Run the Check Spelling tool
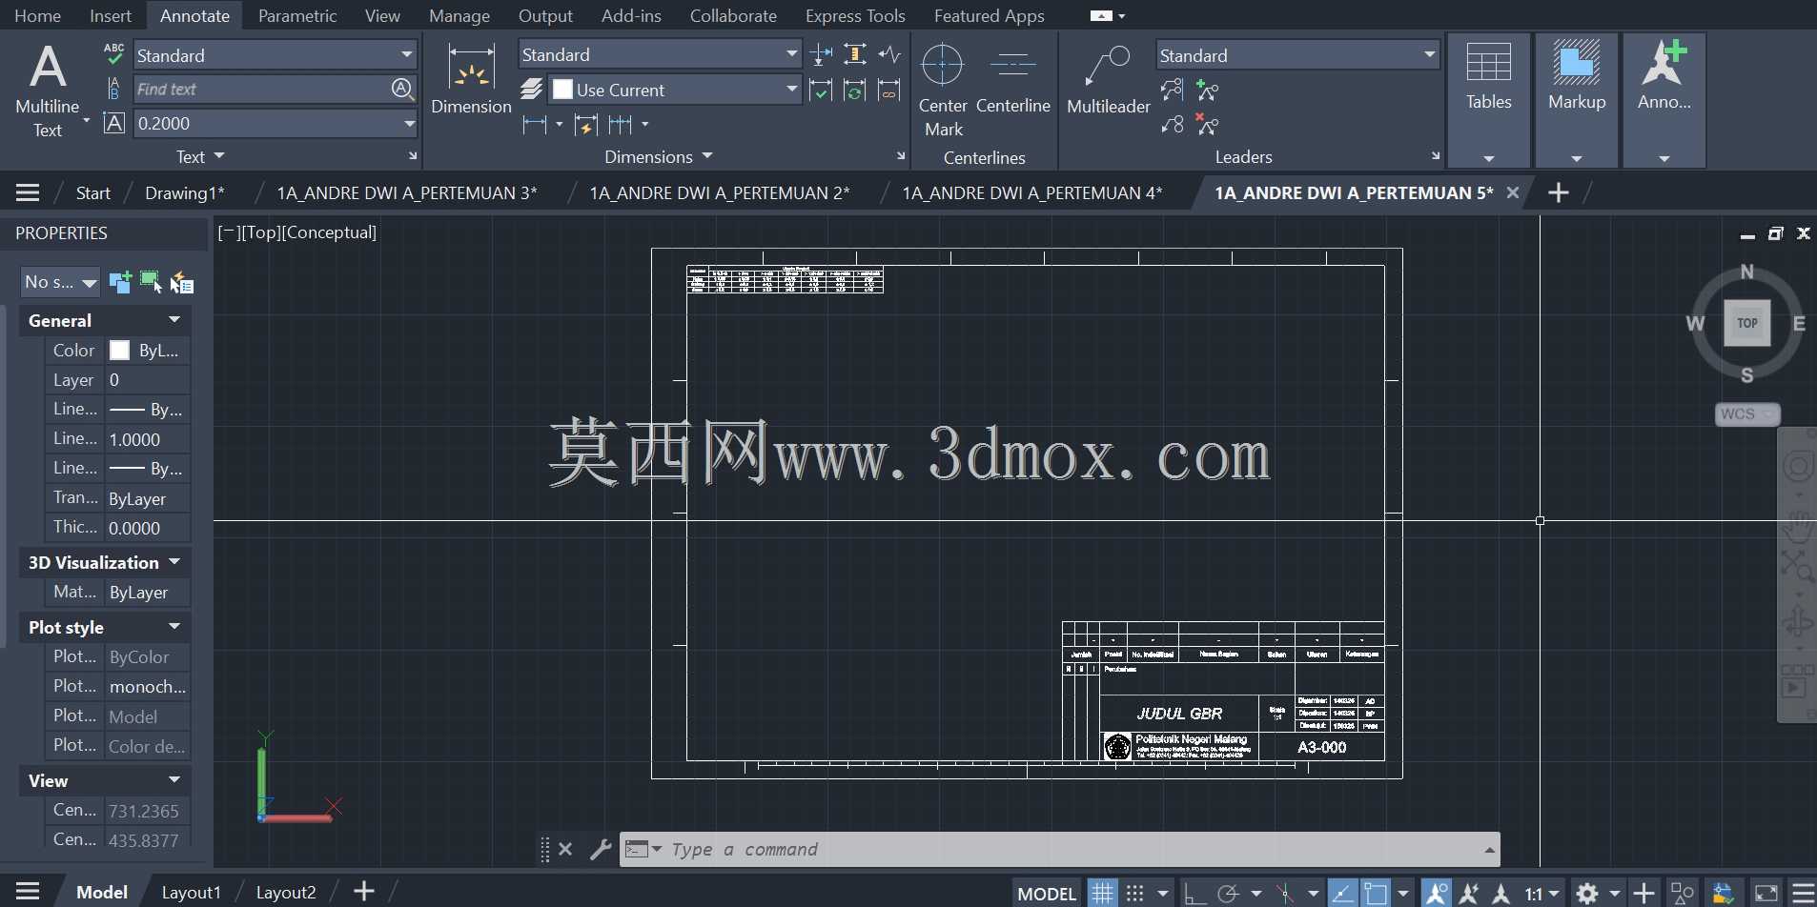 [x=113, y=54]
